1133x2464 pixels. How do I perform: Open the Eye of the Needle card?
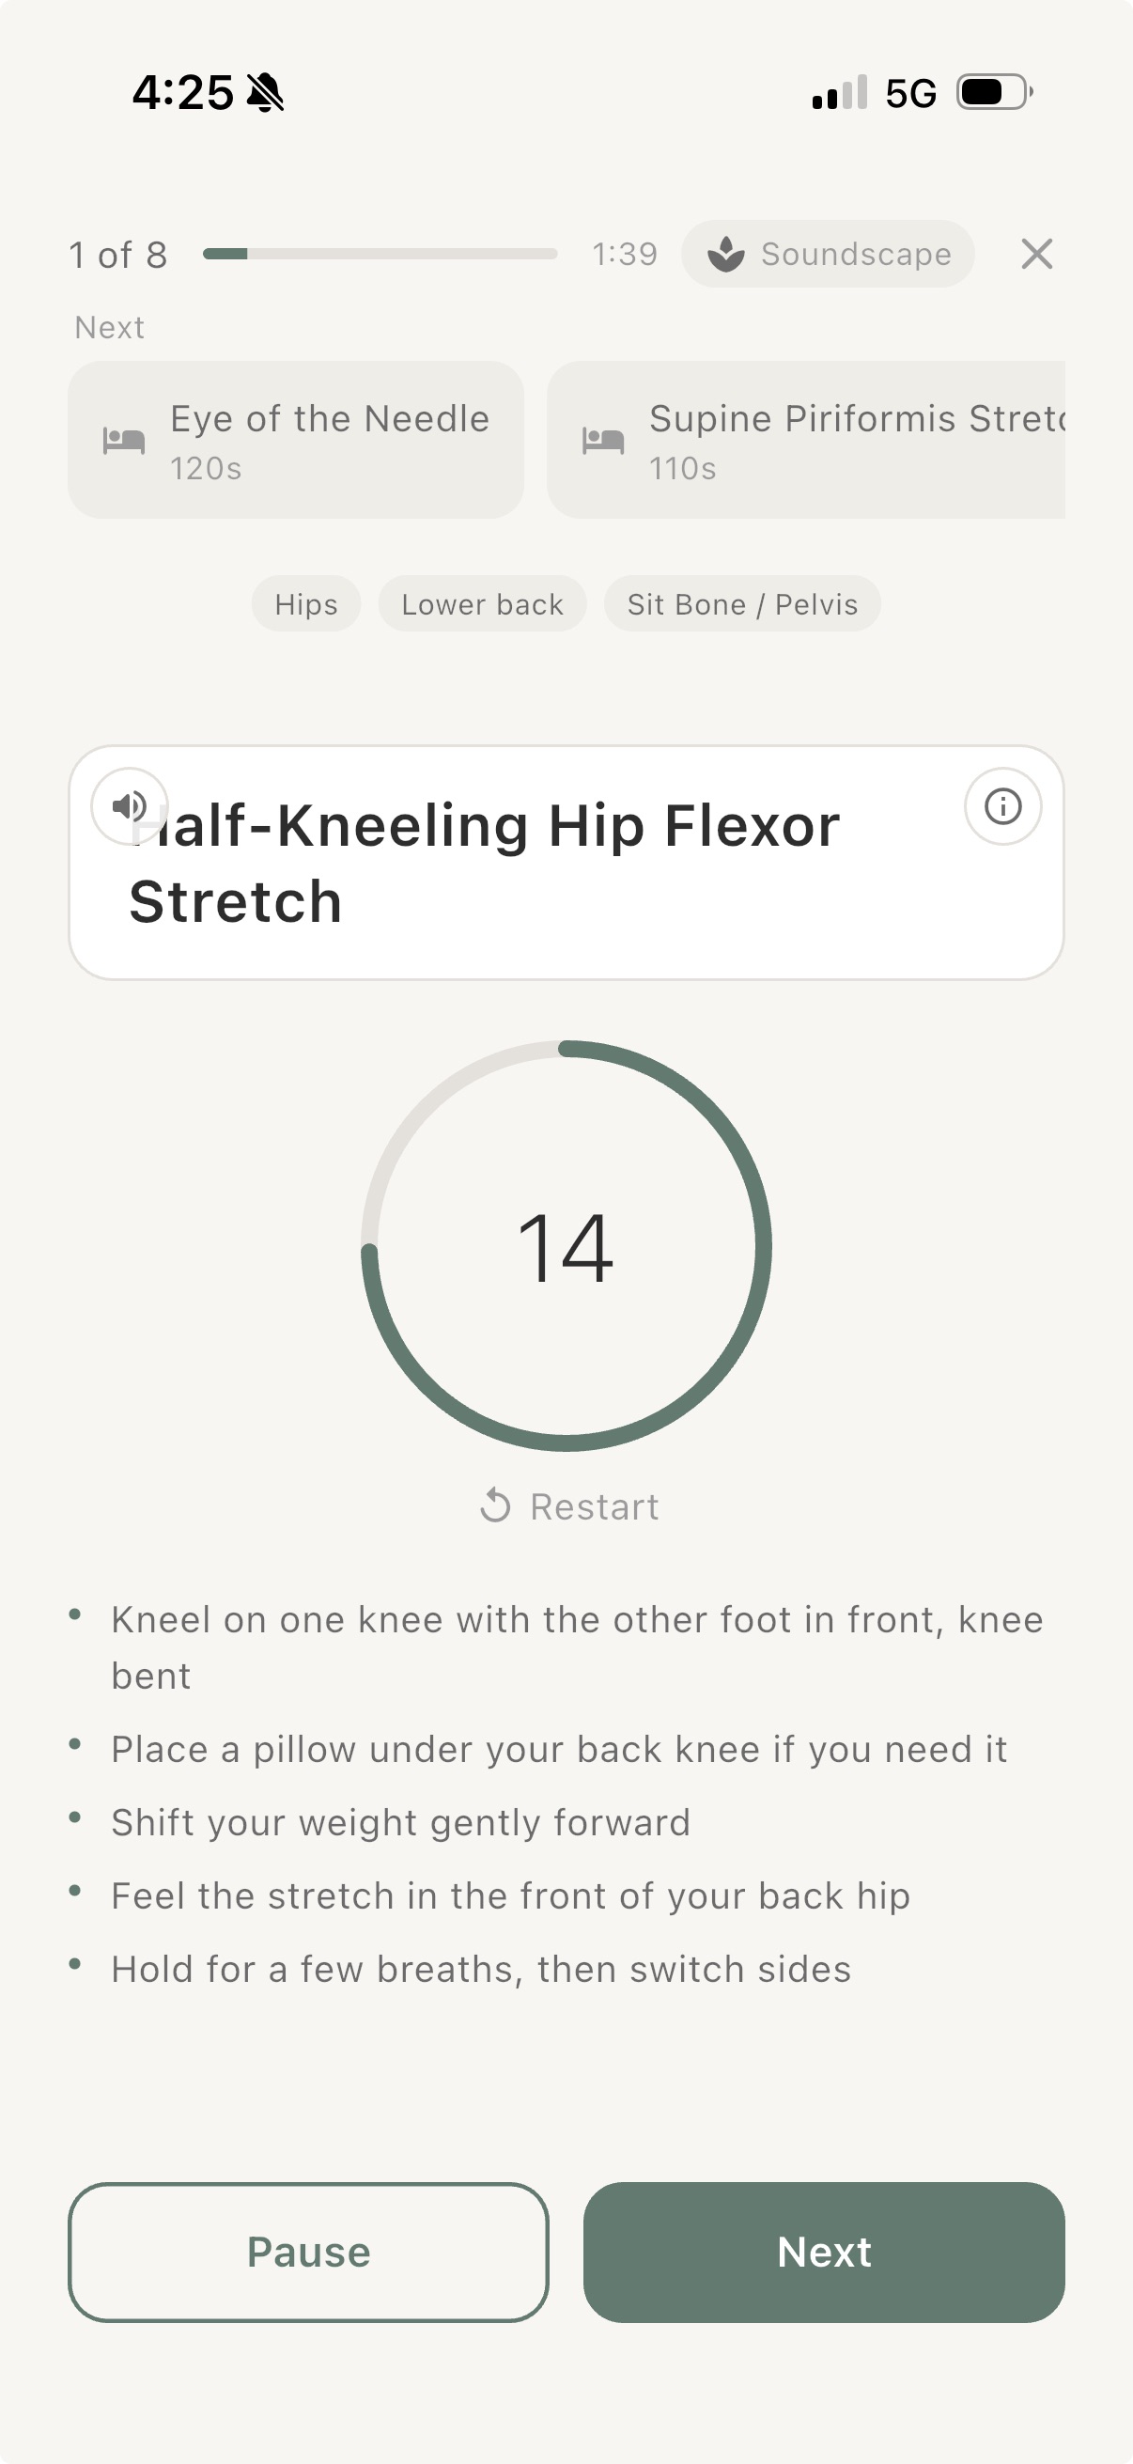[x=296, y=440]
